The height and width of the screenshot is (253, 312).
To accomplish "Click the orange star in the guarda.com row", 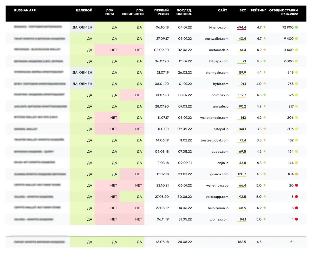I will click(x=265, y=174).
